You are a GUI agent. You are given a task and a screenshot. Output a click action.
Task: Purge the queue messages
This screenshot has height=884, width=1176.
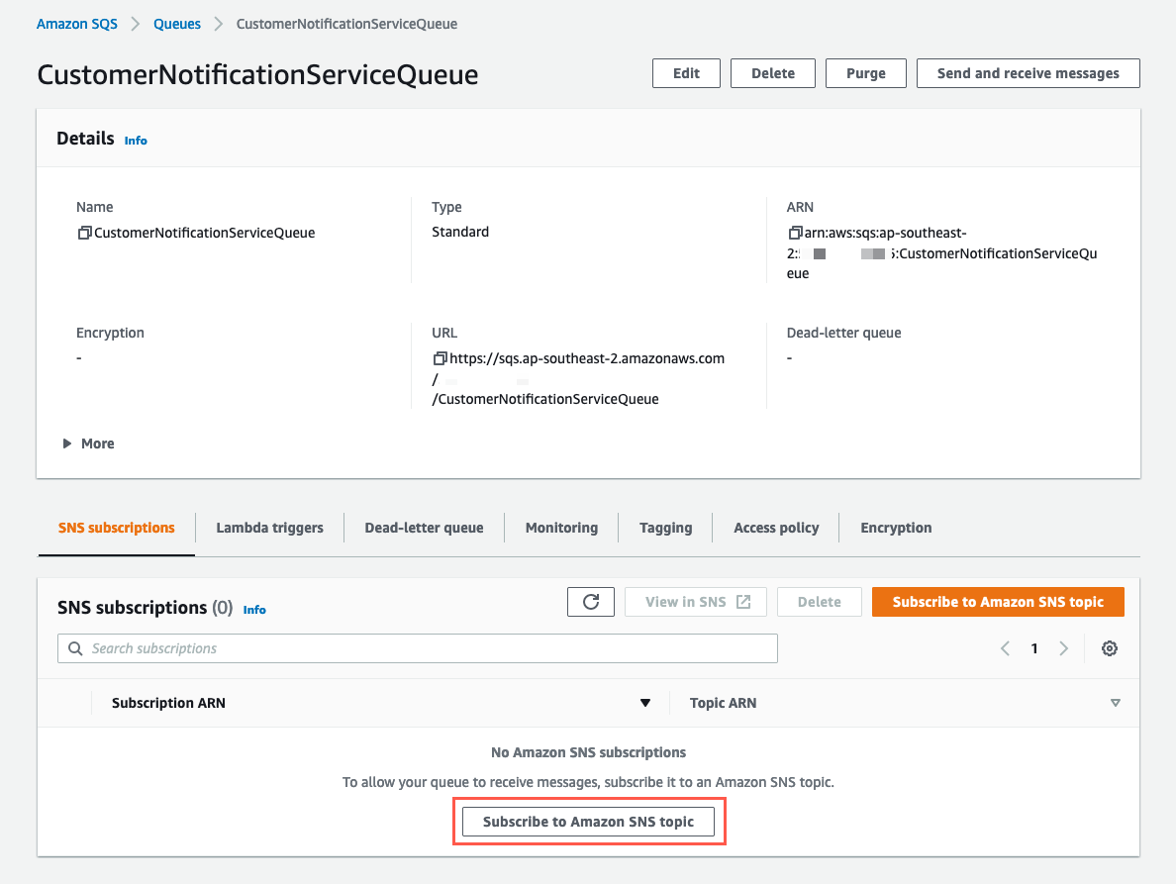coord(866,73)
